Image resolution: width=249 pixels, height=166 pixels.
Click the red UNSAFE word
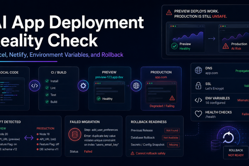pos(220,16)
